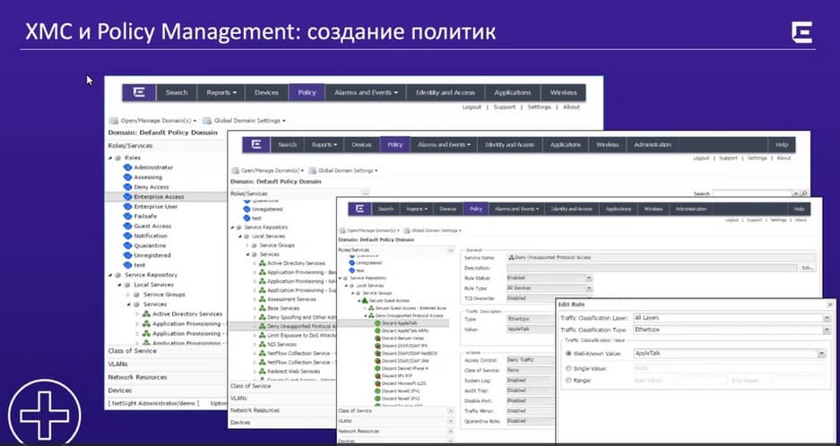Click the Description field in the front window
The height and width of the screenshot is (446, 840).
(x=652, y=268)
